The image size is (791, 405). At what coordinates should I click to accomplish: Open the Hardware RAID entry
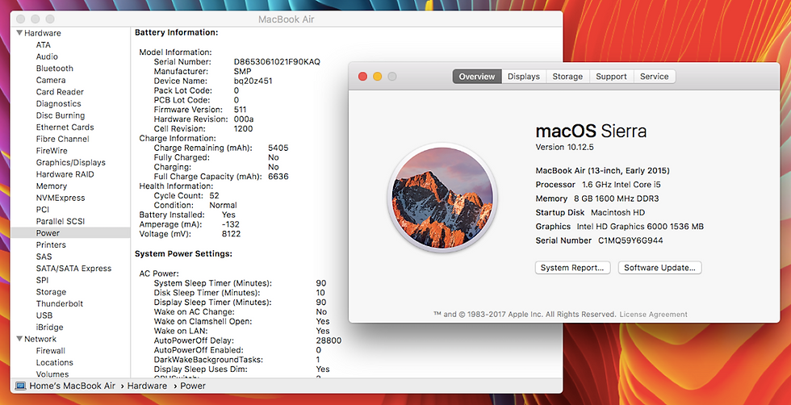65,174
